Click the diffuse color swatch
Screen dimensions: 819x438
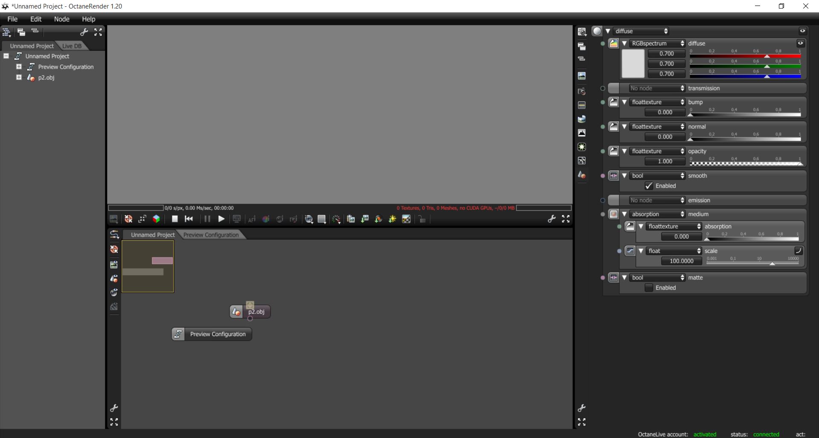(x=633, y=64)
